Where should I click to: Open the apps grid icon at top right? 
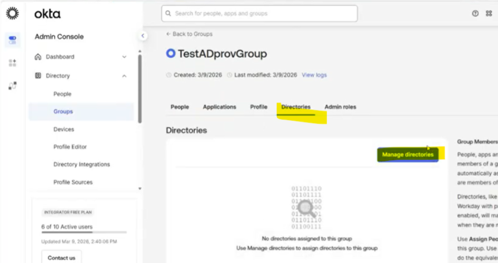coord(488,14)
